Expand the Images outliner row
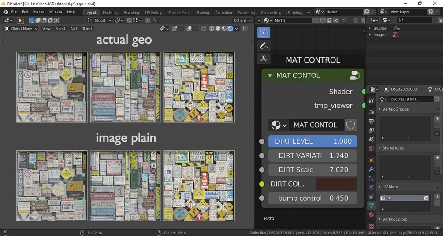This screenshot has height=236, width=443. pyautogui.click(x=369, y=35)
